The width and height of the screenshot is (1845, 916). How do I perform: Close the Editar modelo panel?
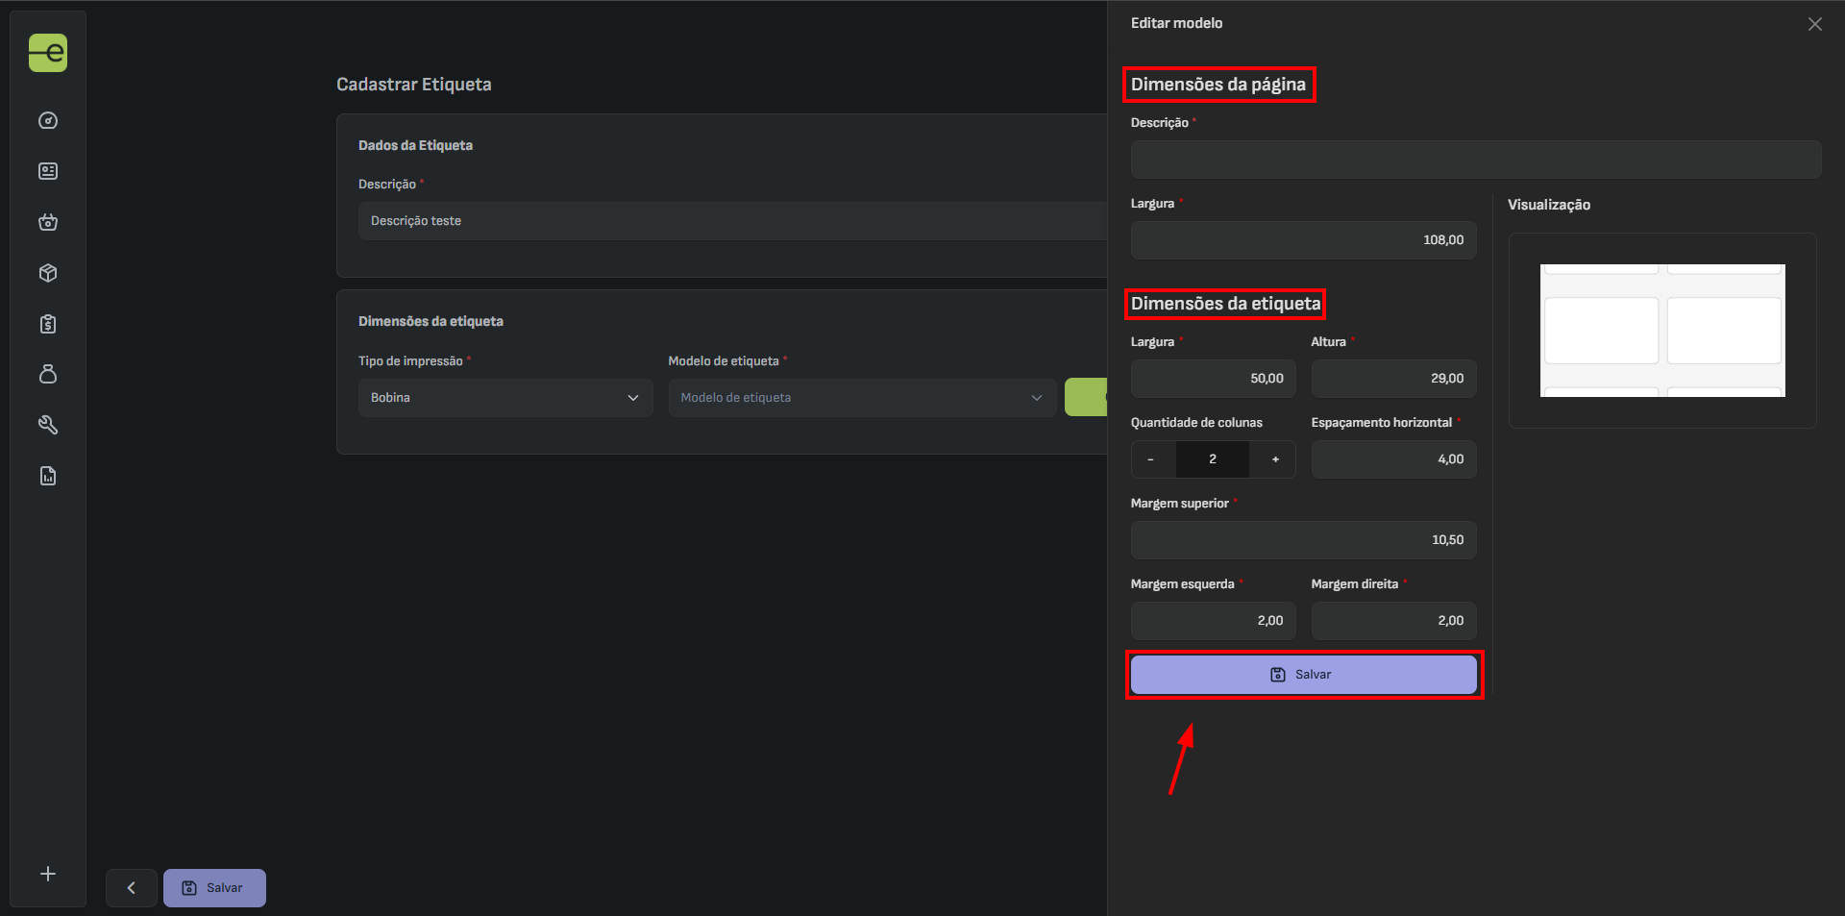1814,24
